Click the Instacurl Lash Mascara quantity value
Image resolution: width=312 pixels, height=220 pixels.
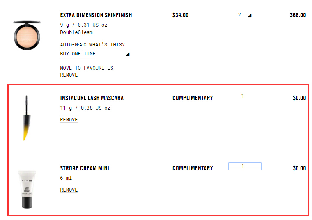coord(242,96)
